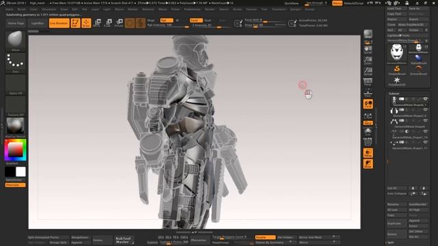Click the Actual size icon
The height and width of the screenshot is (246, 438).
(x=368, y=71)
